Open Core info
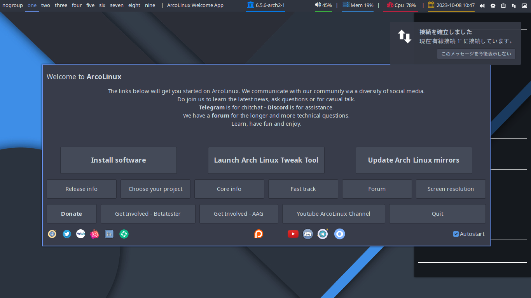Image resolution: width=531 pixels, height=298 pixels. [x=229, y=189]
